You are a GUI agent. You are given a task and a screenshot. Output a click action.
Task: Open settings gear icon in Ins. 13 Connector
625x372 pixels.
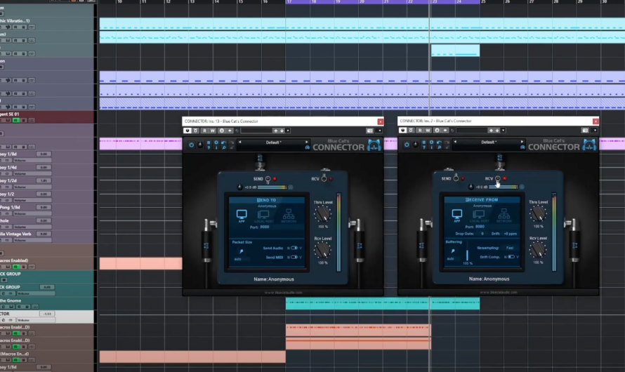[x=216, y=142]
